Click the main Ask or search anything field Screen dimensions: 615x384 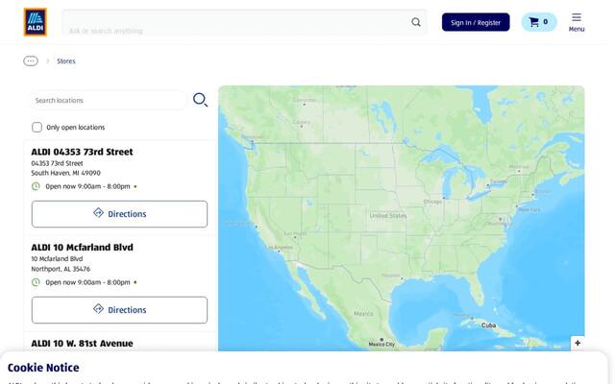[x=235, y=22]
